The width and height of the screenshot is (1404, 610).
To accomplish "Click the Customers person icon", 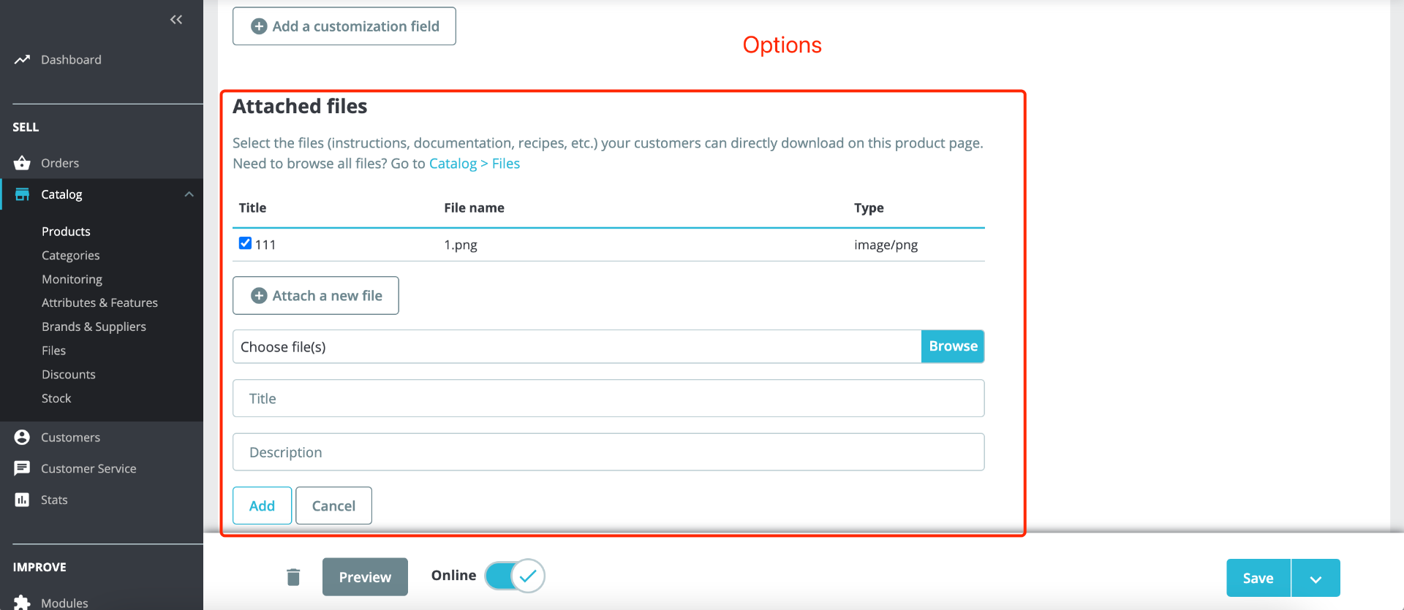I will (x=22, y=437).
